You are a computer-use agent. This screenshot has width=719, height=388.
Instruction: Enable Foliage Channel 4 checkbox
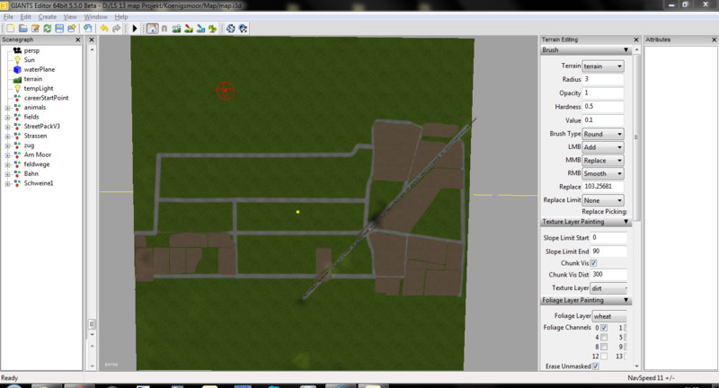[604, 337]
